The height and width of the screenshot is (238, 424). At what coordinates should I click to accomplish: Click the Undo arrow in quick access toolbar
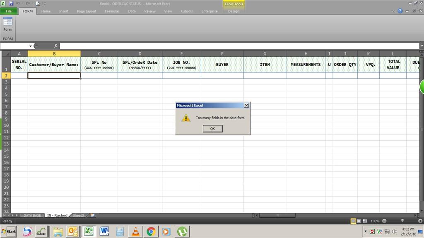point(18,3)
